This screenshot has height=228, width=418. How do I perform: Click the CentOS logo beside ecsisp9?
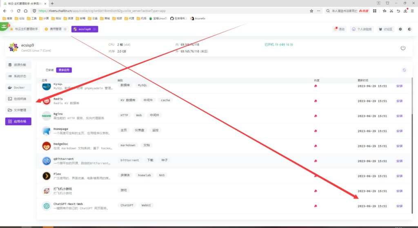tap(13, 47)
